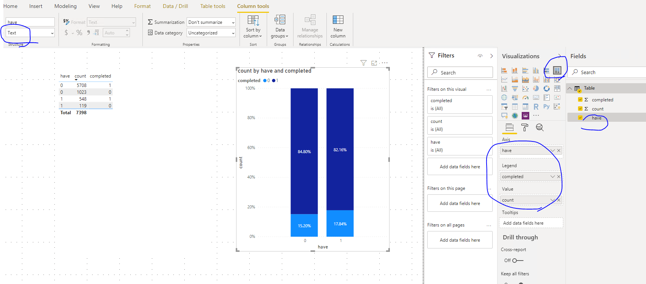The height and width of the screenshot is (284, 646).
Task: Uncheck the count field checkbox
Action: pyautogui.click(x=580, y=109)
